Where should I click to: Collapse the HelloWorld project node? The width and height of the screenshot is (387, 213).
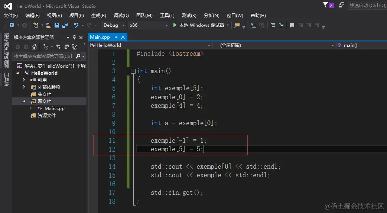coord(17,73)
